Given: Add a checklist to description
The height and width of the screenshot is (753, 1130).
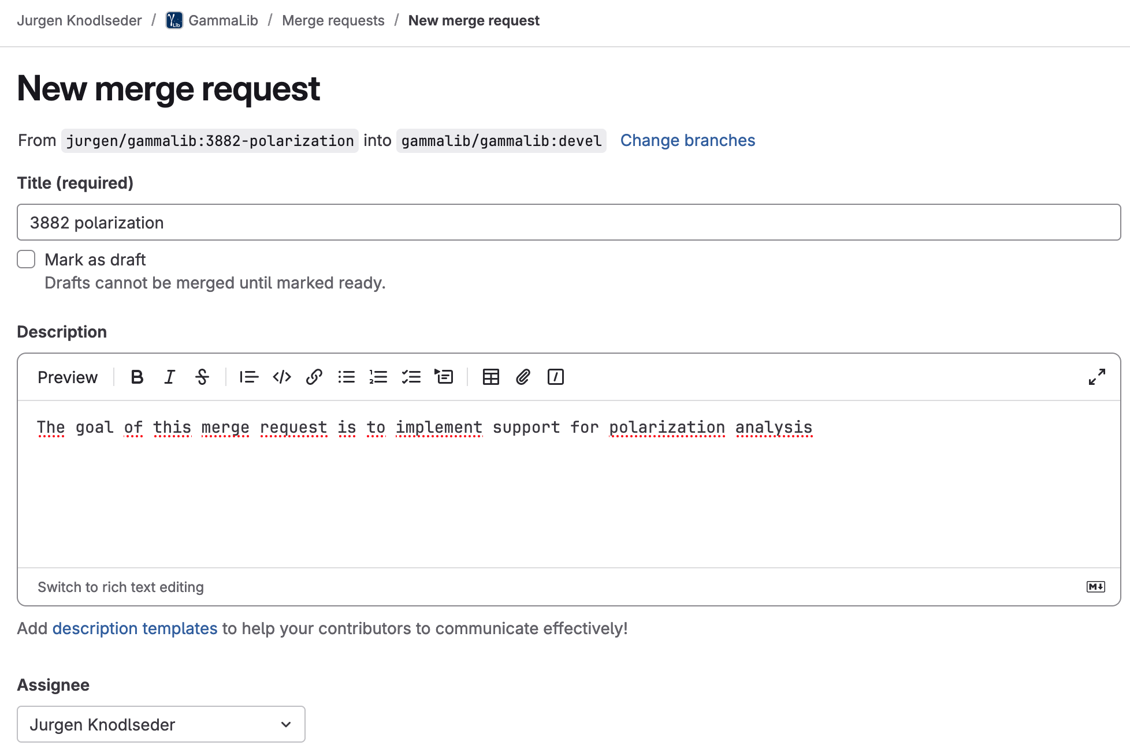Looking at the screenshot, I should [x=411, y=377].
